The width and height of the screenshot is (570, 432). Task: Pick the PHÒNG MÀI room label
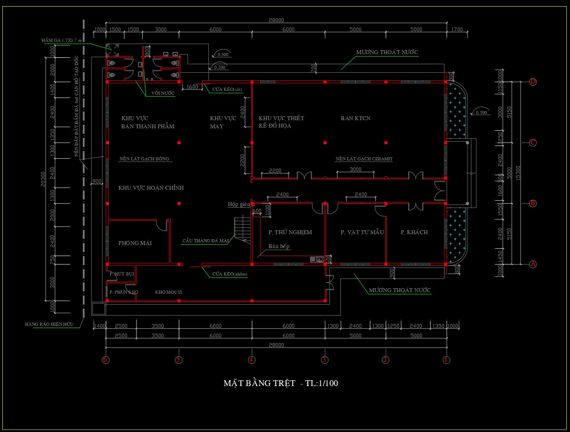pos(135,243)
